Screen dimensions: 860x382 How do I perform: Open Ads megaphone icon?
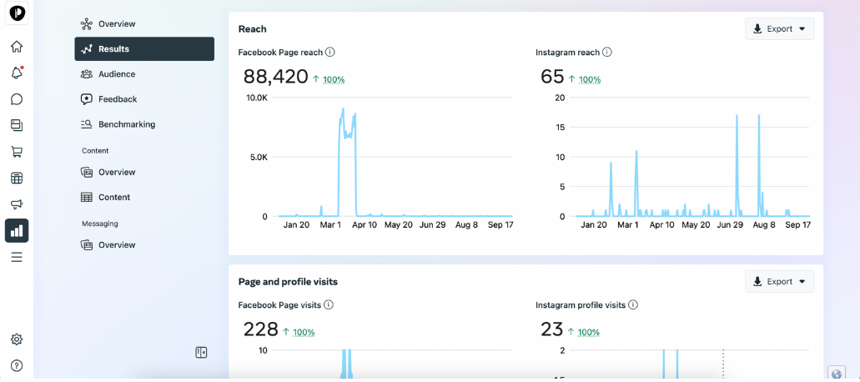coord(17,204)
